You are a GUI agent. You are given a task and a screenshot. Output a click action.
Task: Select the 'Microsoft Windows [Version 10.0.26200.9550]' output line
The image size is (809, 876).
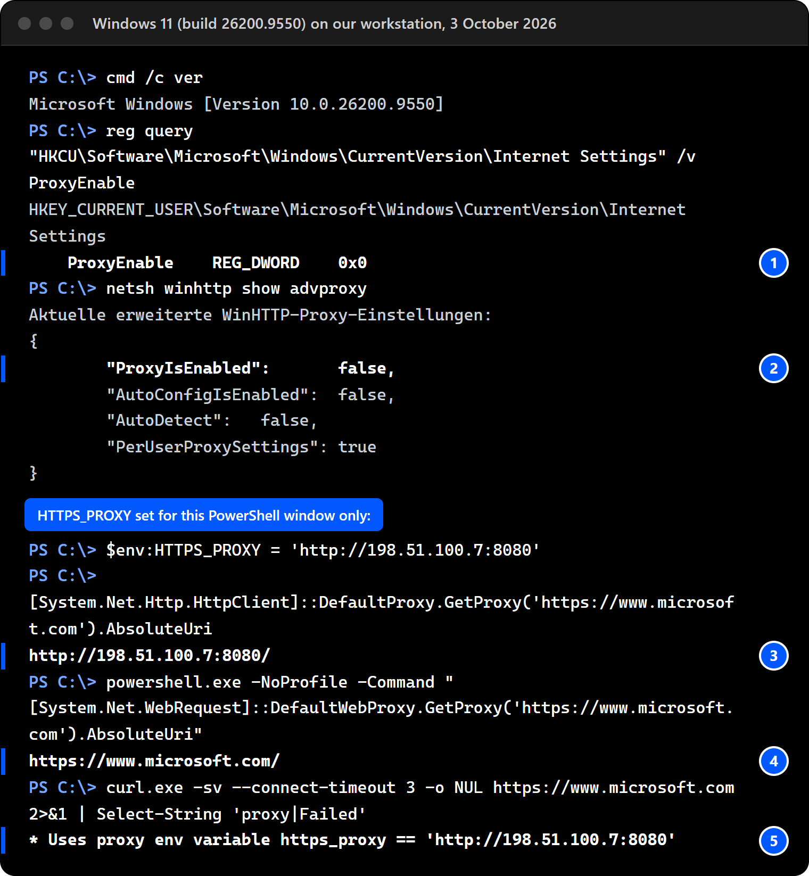pyautogui.click(x=236, y=104)
